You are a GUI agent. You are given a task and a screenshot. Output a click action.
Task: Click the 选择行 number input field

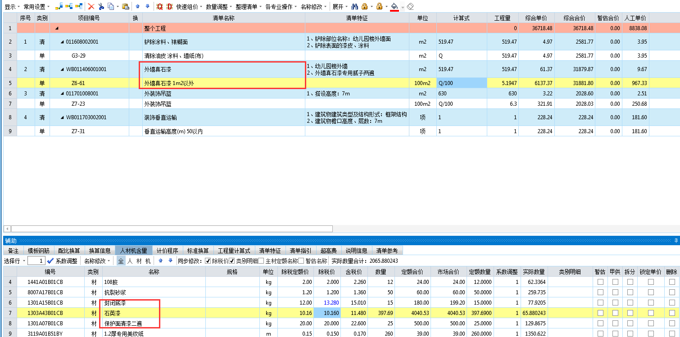[x=36, y=261]
